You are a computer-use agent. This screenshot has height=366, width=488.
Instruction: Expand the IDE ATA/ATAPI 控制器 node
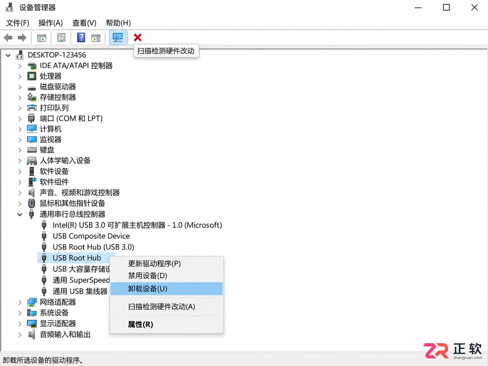point(20,66)
